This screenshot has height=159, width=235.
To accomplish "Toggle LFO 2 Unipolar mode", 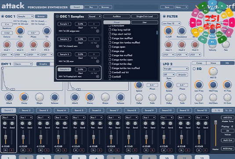I will pyautogui.click(x=182, y=74).
